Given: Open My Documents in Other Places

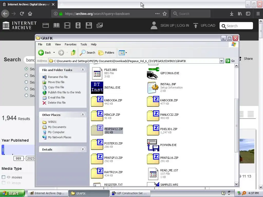Looking at the screenshot, I should pyautogui.click(x=57, y=127).
